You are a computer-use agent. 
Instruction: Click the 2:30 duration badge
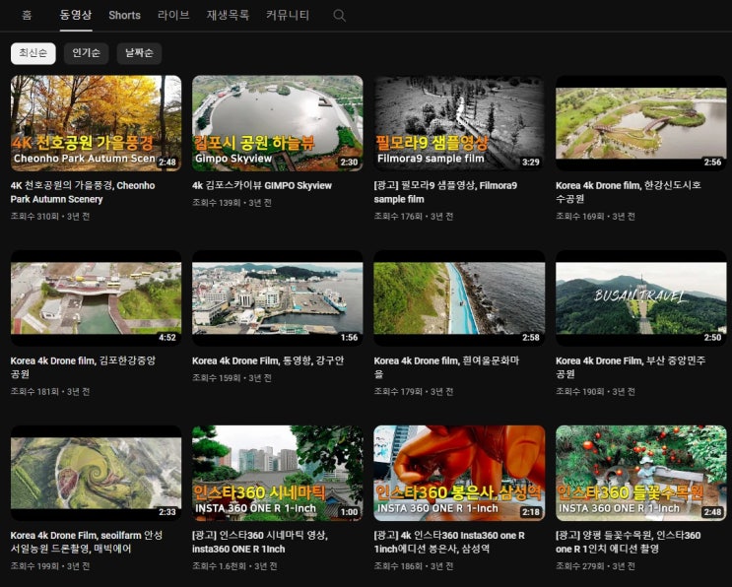coord(349,163)
